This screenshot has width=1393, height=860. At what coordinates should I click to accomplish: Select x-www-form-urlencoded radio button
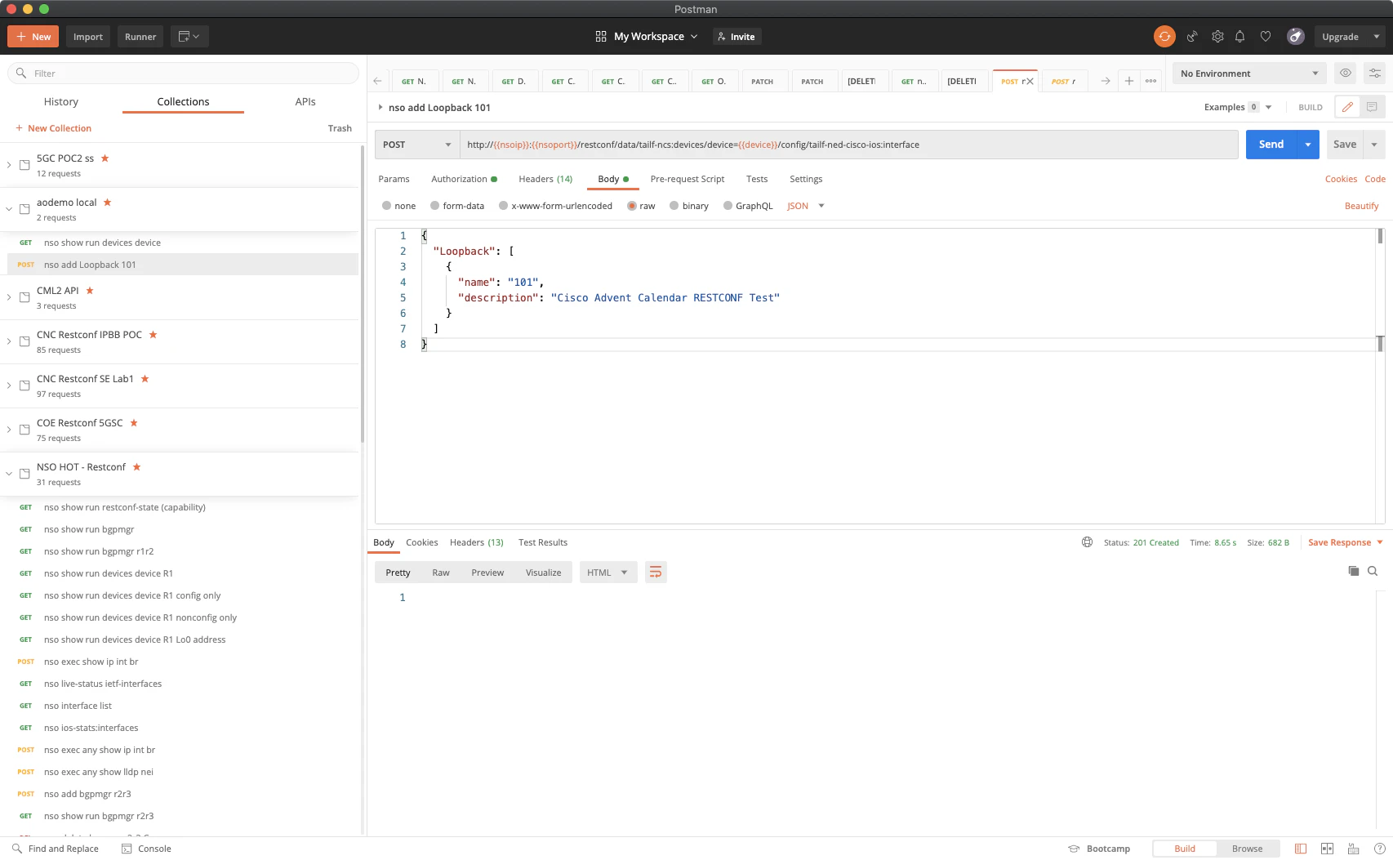(x=504, y=206)
